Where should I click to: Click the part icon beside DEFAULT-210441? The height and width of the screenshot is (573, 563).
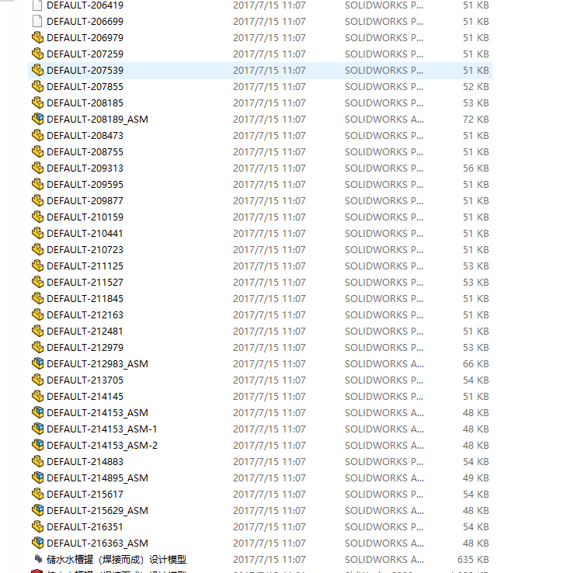[x=37, y=233]
